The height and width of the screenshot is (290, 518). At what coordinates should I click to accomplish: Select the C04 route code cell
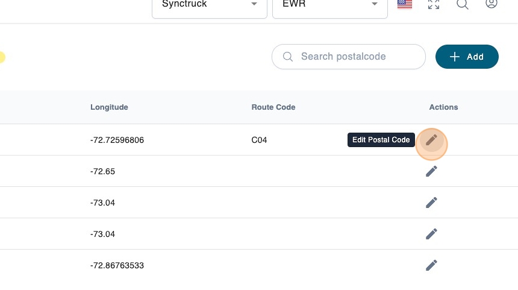(259, 140)
